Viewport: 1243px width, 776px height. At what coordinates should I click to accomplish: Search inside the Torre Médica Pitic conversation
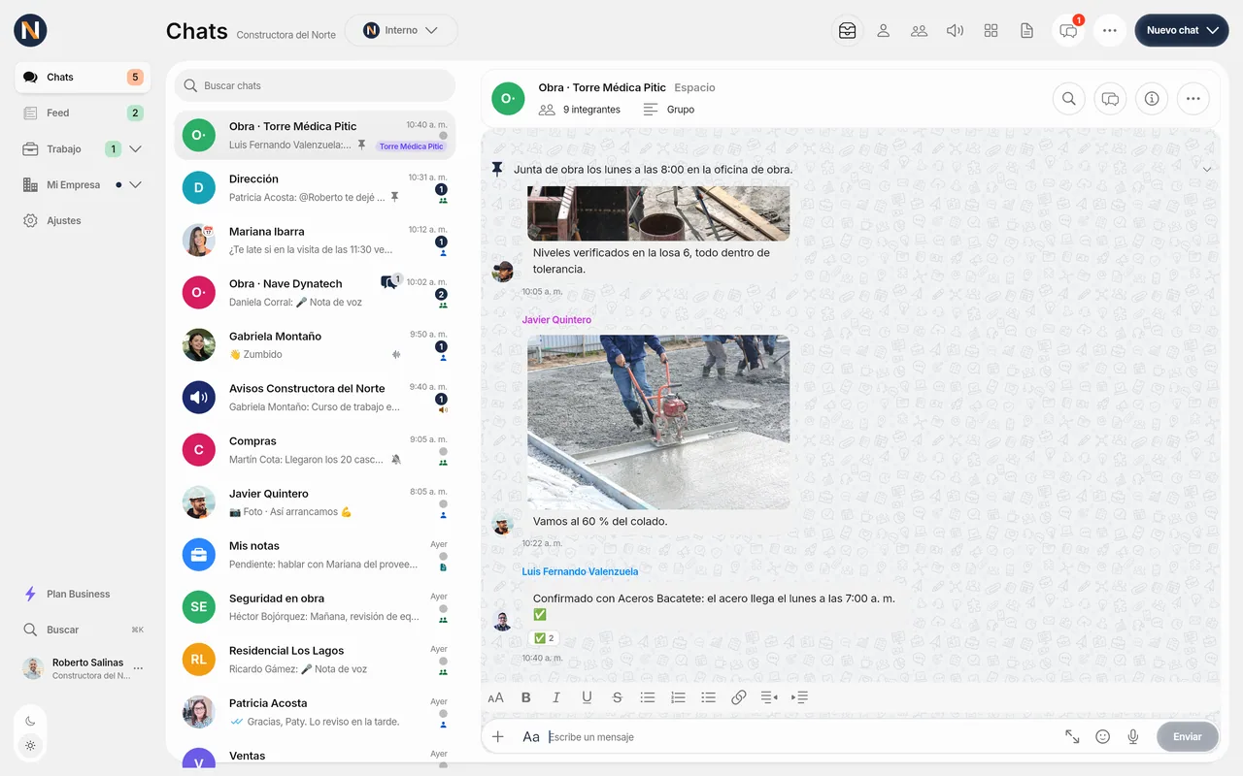point(1069,98)
